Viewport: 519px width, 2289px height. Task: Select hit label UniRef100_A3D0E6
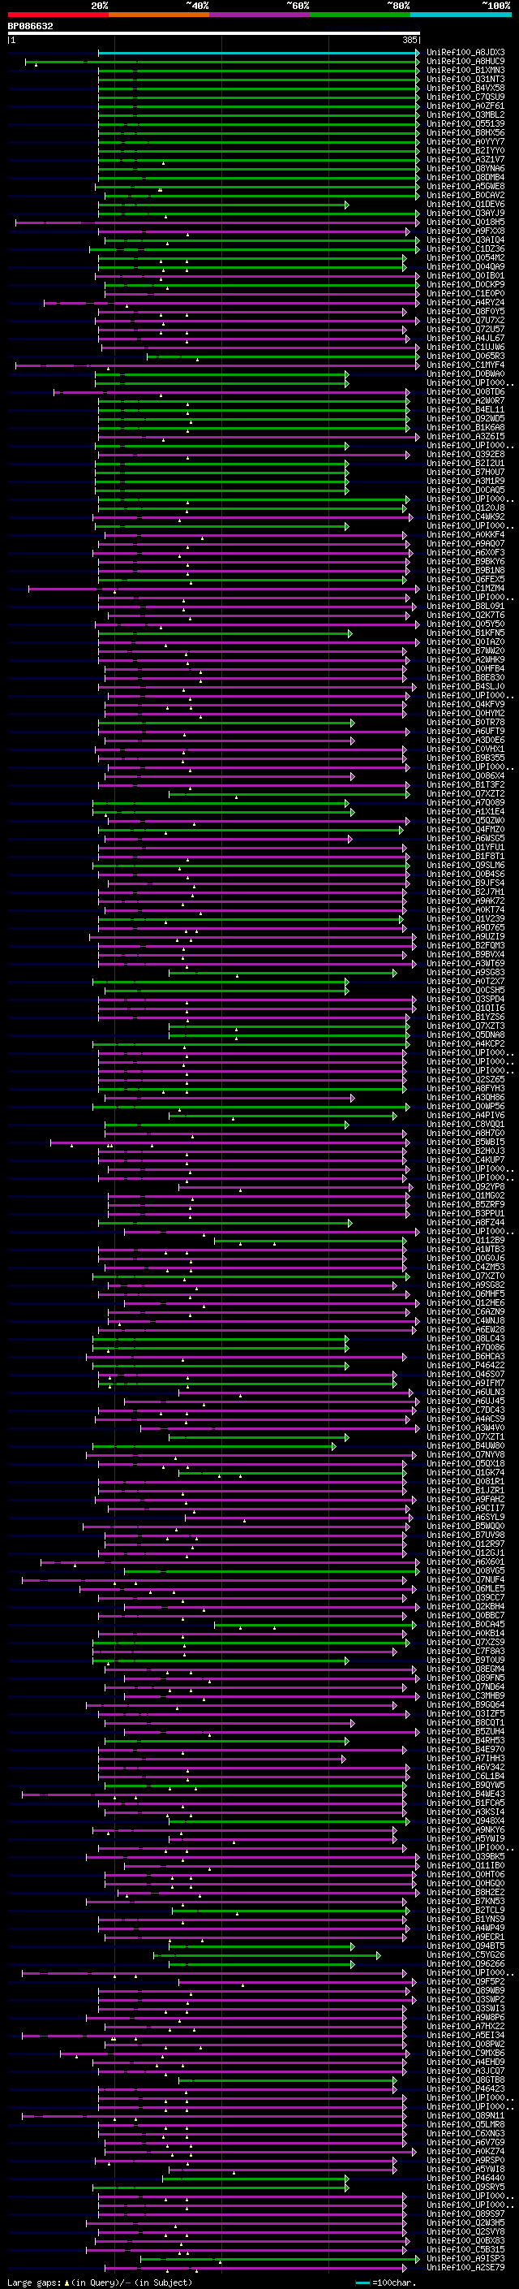(465, 741)
